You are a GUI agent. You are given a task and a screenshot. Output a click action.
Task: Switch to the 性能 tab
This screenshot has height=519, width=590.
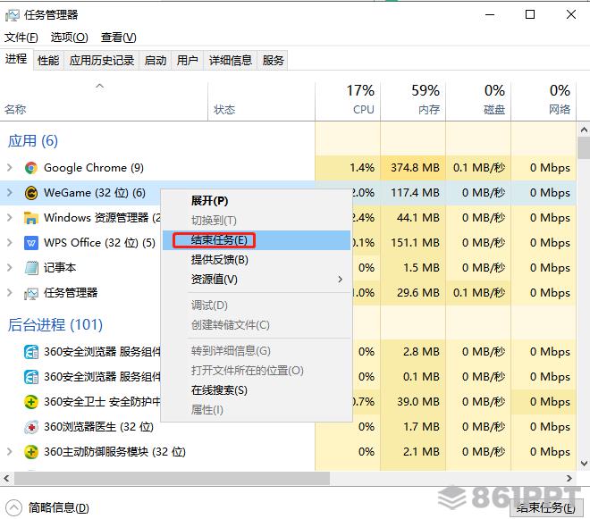click(x=48, y=60)
